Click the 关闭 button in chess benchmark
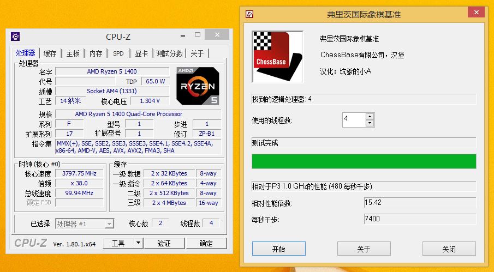Image resolution: width=494 pixels, height=272 pixels. click(449, 249)
